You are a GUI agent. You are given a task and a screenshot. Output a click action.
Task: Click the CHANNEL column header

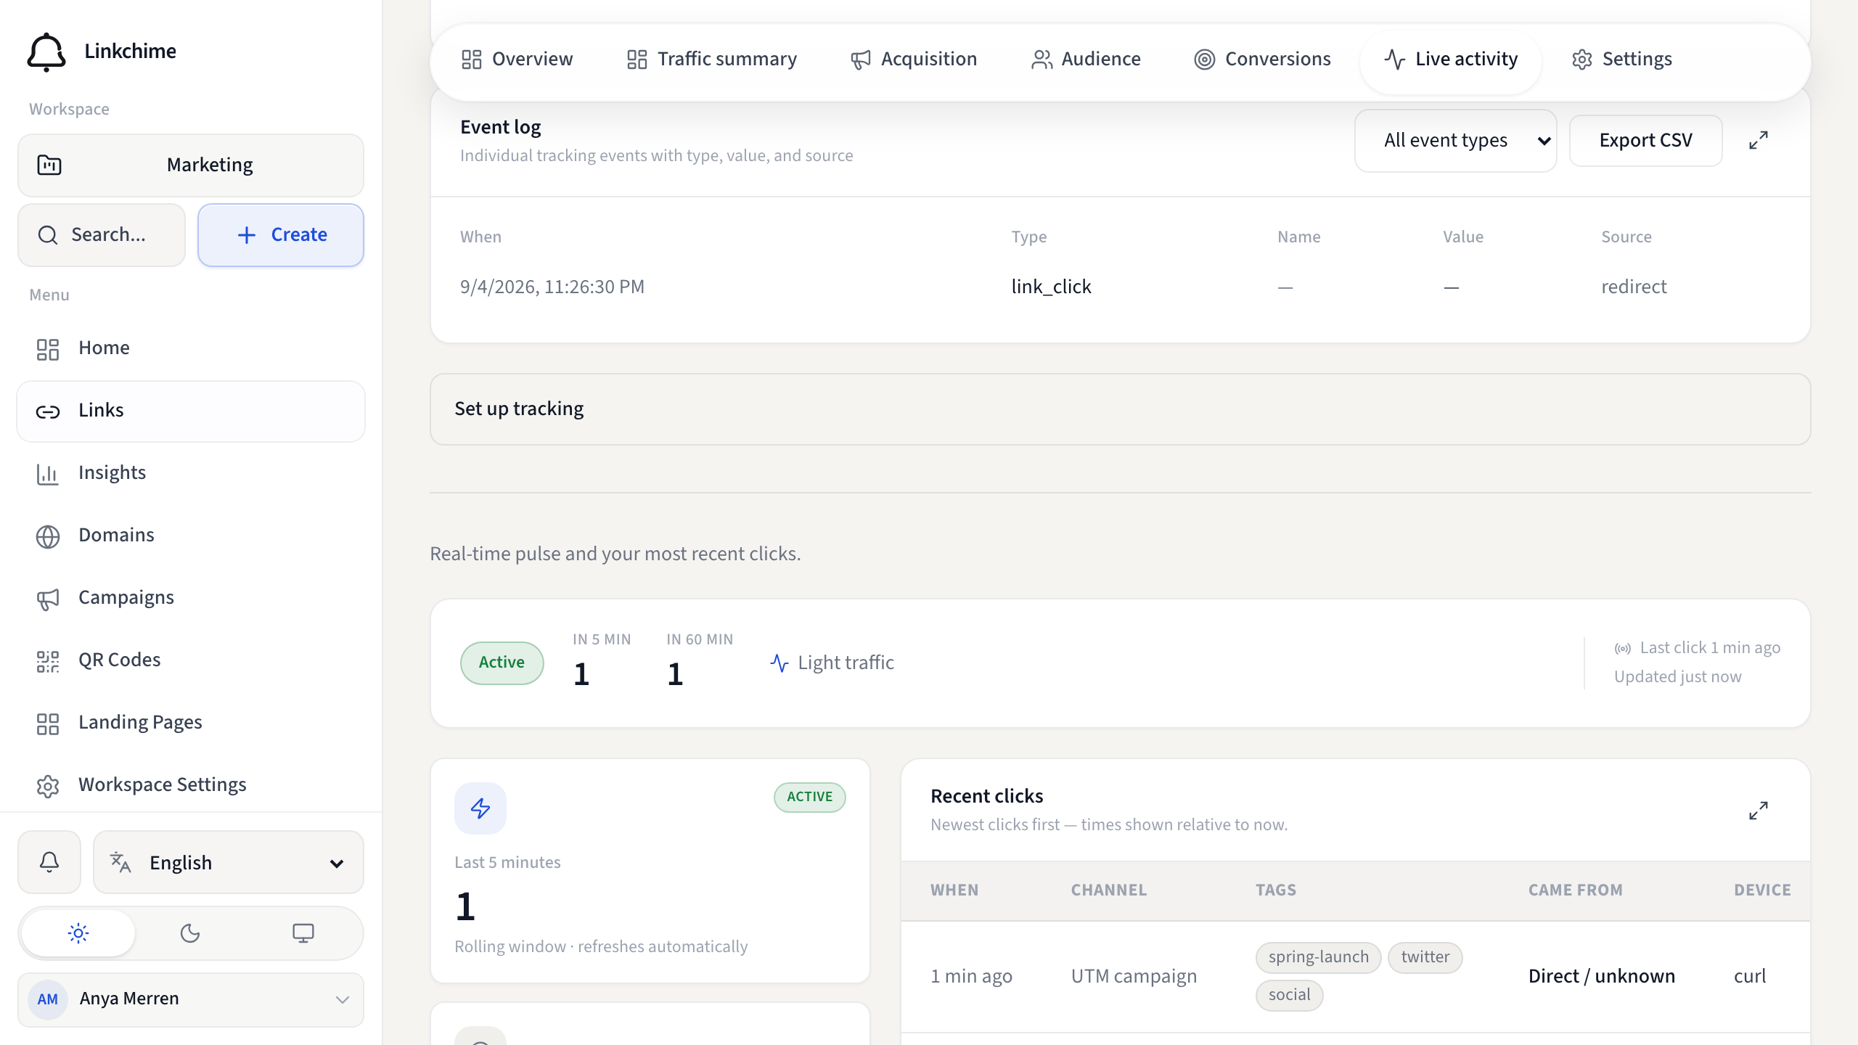point(1109,890)
